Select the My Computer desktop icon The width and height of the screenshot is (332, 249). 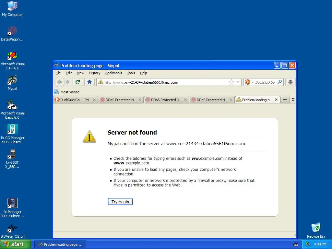click(12, 9)
